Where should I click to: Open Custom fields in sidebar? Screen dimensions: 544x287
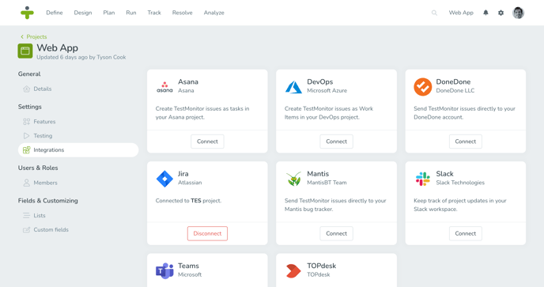point(51,230)
